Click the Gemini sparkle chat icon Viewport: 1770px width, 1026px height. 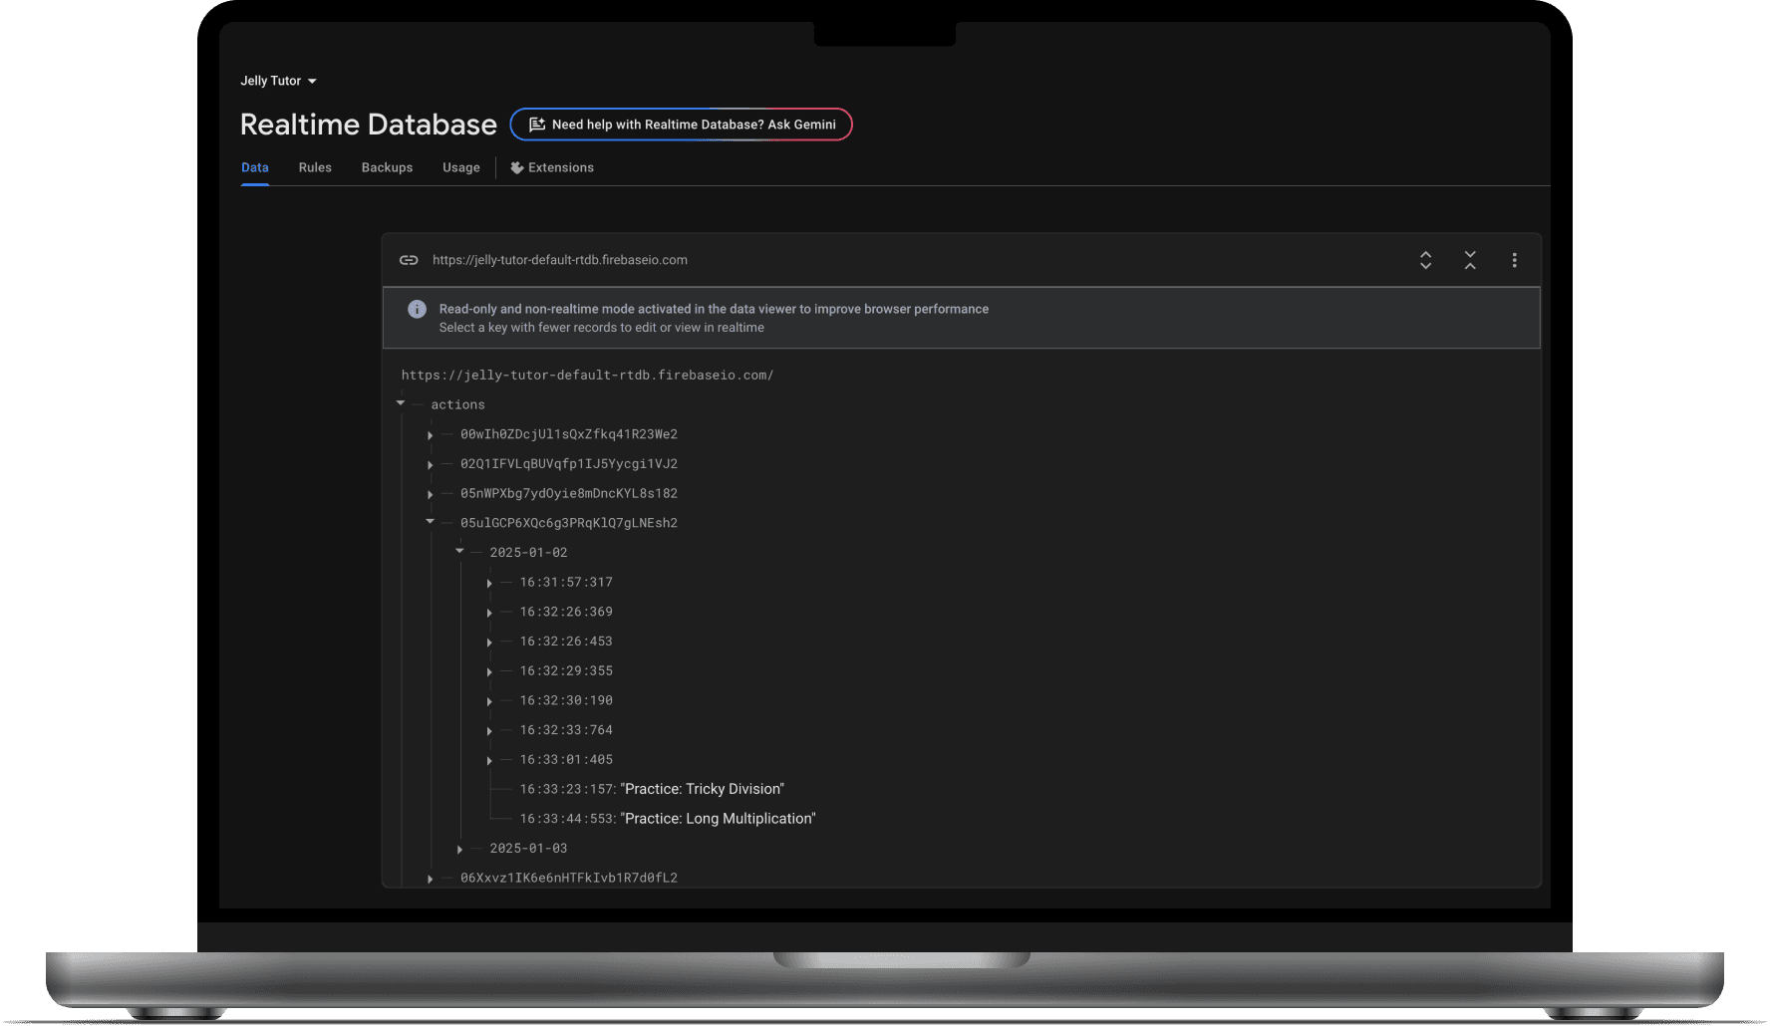(536, 125)
